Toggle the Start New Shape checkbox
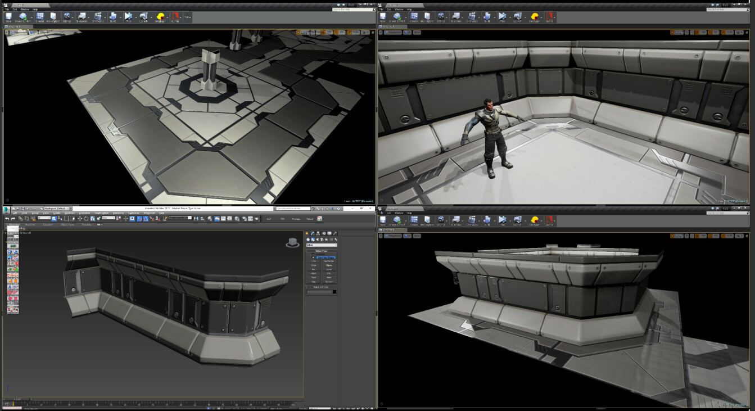Viewport: 755px width, 411px height. 313,257
